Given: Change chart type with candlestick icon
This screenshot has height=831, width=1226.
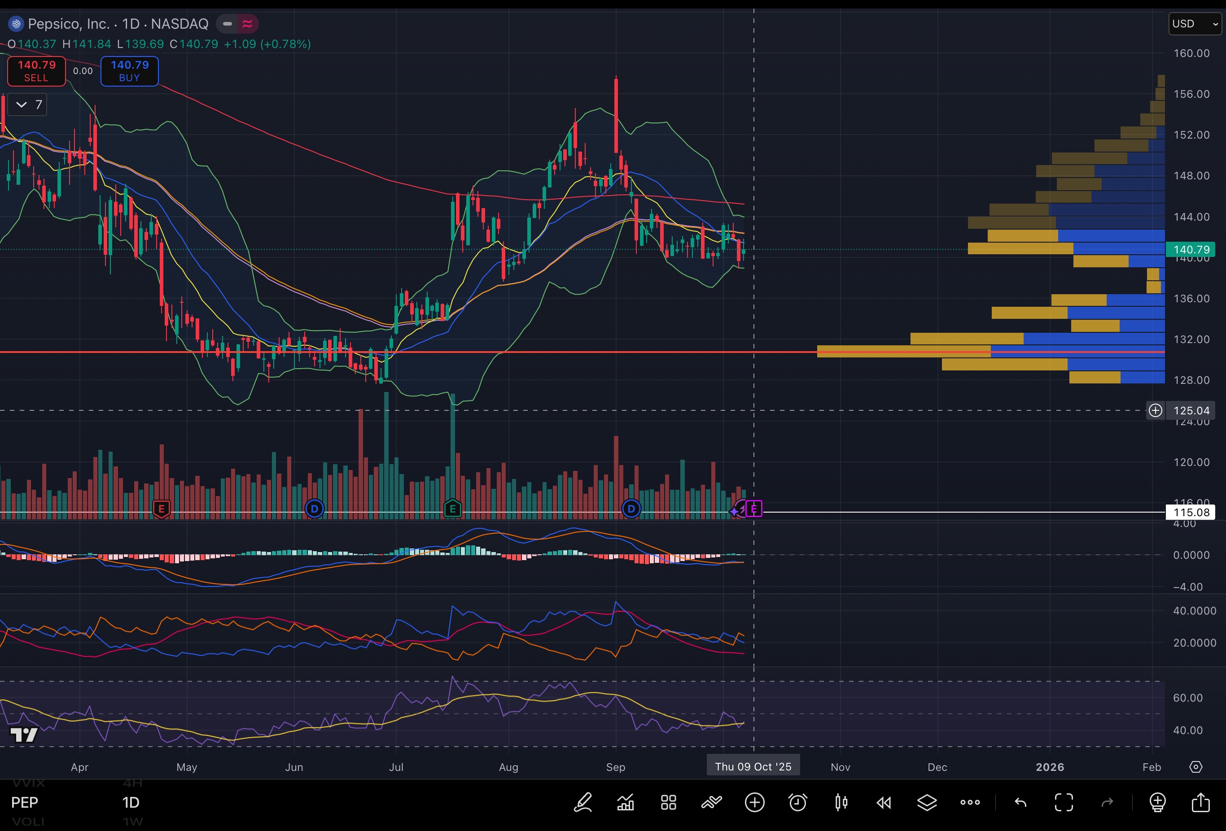Looking at the screenshot, I should coord(841,803).
